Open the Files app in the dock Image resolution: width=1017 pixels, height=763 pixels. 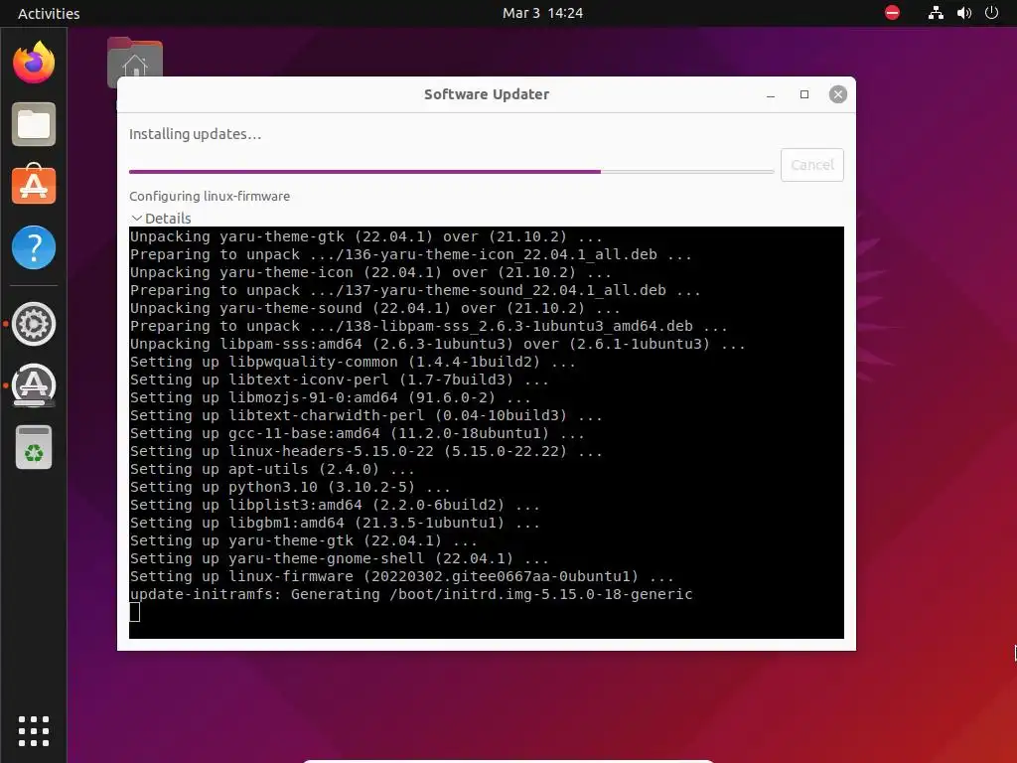click(x=34, y=124)
